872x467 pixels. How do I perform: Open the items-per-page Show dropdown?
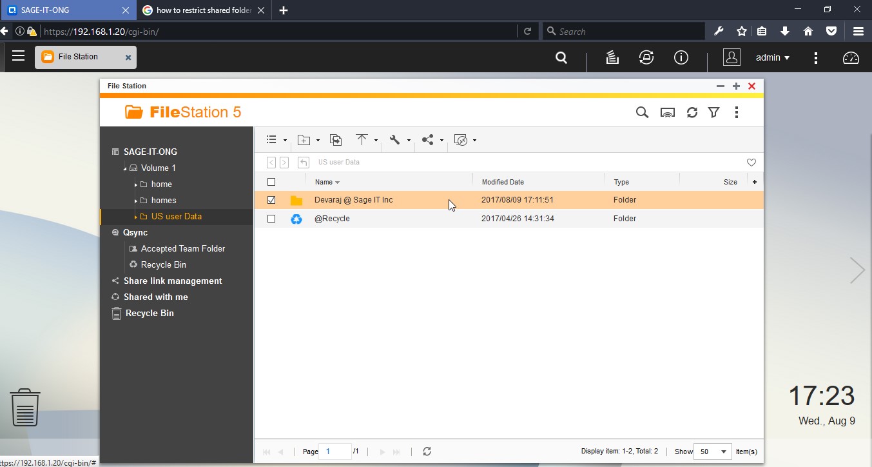(x=713, y=452)
